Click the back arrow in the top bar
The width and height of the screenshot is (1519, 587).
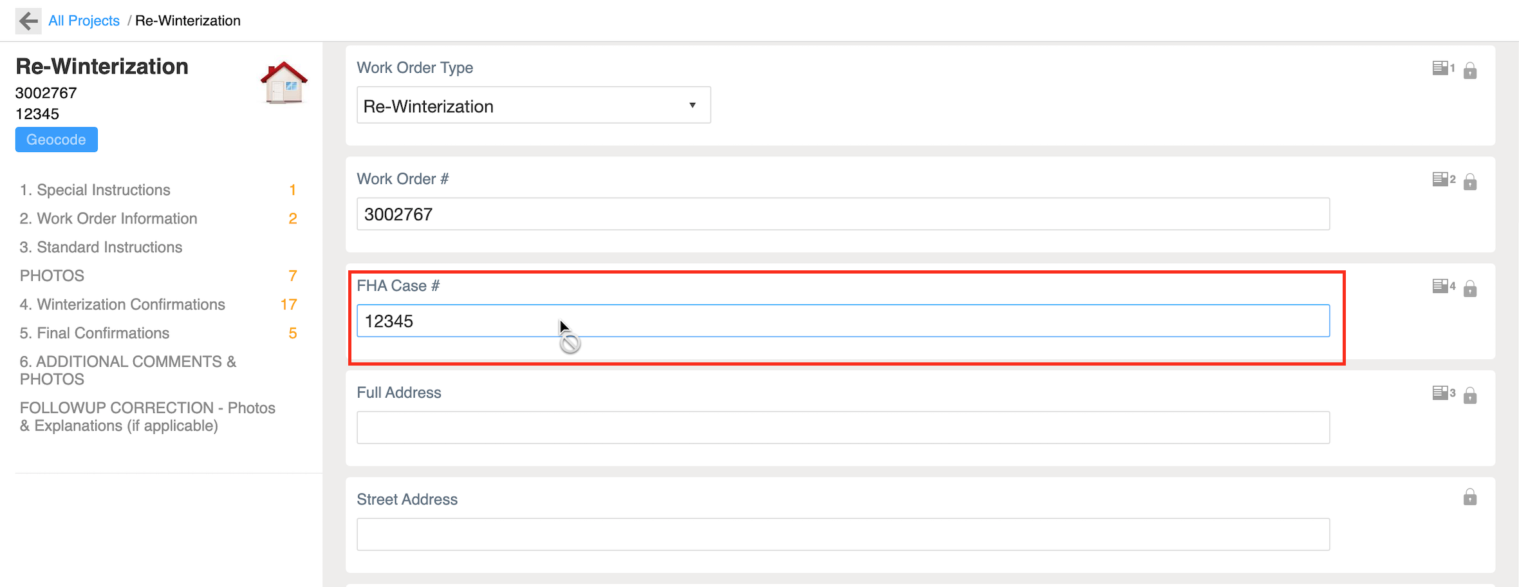pyautogui.click(x=27, y=21)
